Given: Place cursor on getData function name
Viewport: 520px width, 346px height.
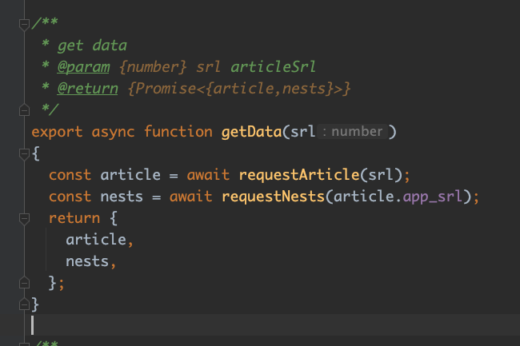Looking at the screenshot, I should click(251, 132).
